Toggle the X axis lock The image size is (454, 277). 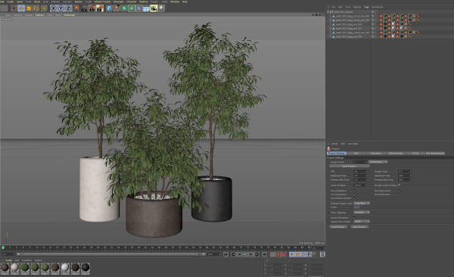pos(53,8)
